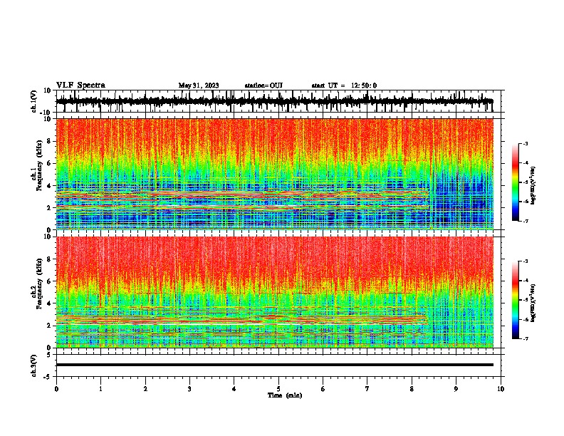Click the time axis tick label "2"
564x436 pixels.
click(x=145, y=389)
